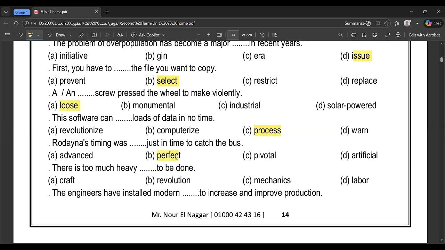This screenshot has width=445, height=250.
Task: Open the Translate tool
Action: coord(120,35)
